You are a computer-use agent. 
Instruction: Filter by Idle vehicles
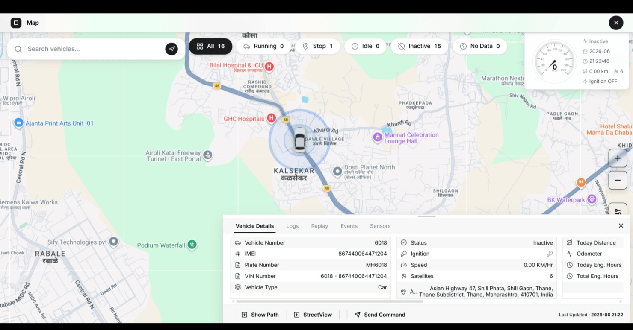click(x=365, y=46)
